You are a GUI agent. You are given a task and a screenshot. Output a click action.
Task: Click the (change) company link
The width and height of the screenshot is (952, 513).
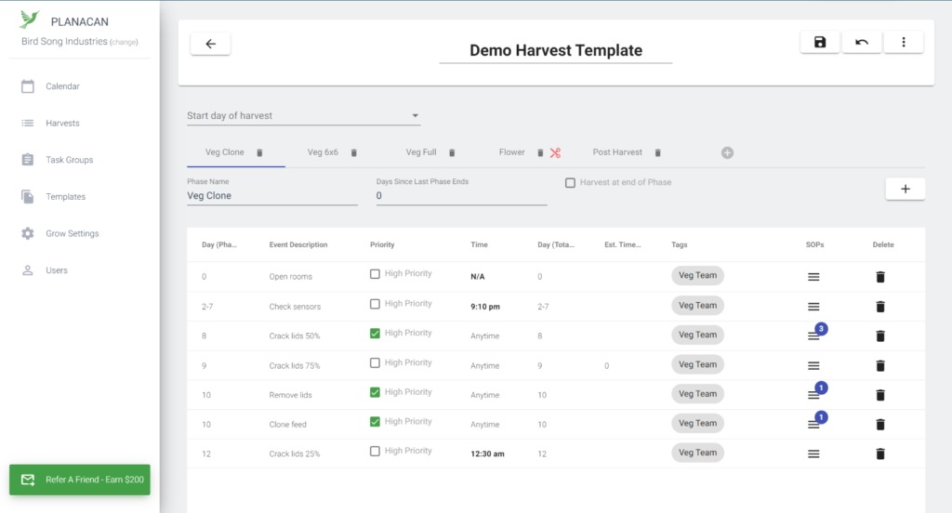click(x=124, y=42)
